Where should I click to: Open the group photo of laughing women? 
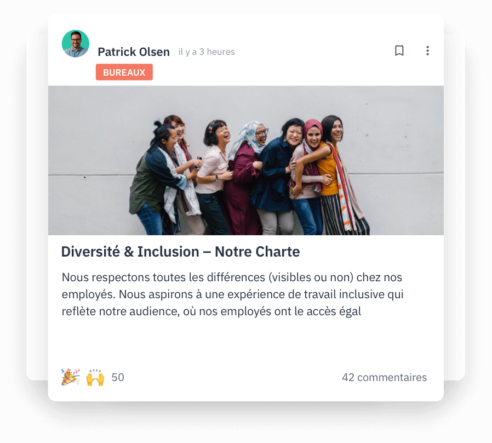coord(246,161)
